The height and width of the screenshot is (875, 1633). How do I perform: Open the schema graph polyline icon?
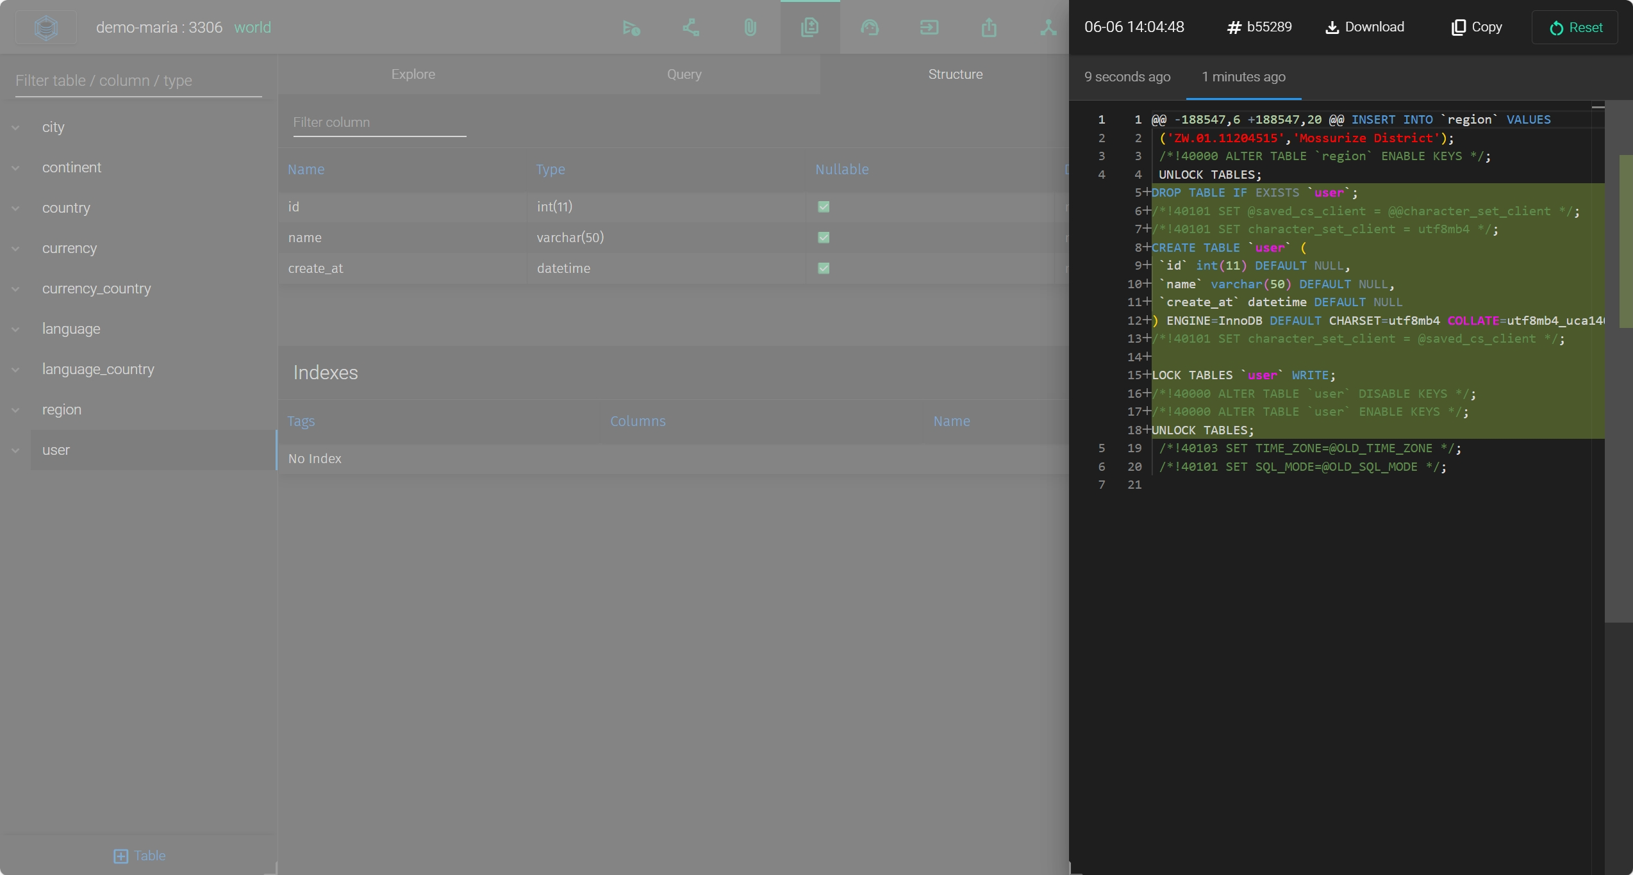pyautogui.click(x=690, y=28)
